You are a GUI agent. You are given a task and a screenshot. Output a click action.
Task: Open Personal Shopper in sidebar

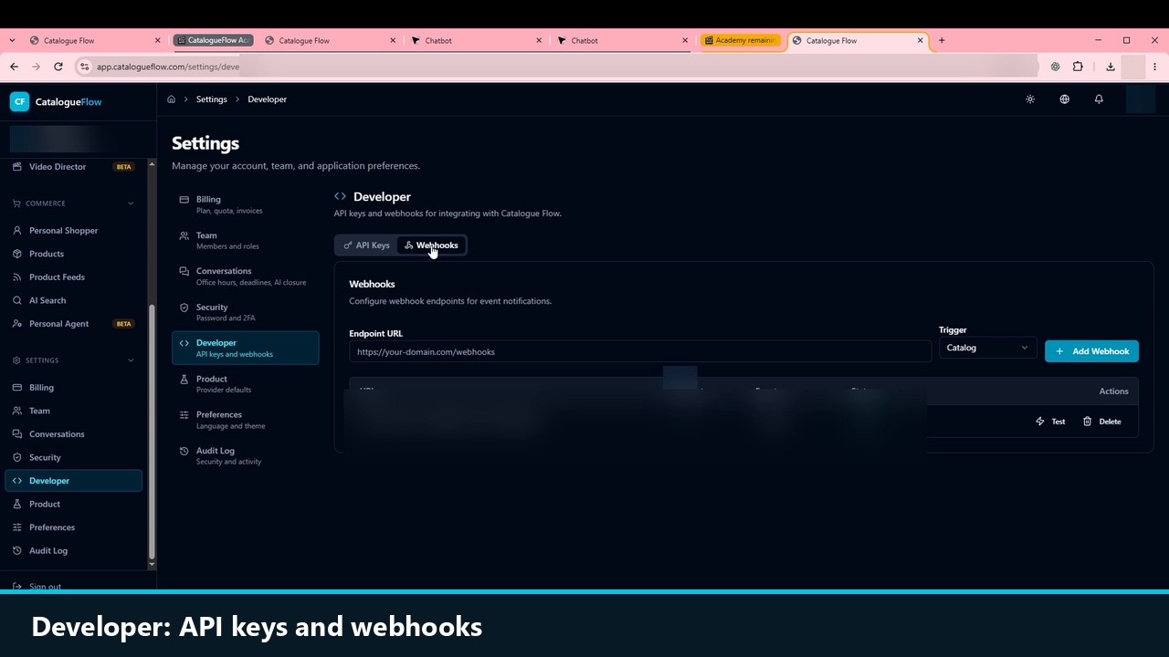point(73,231)
